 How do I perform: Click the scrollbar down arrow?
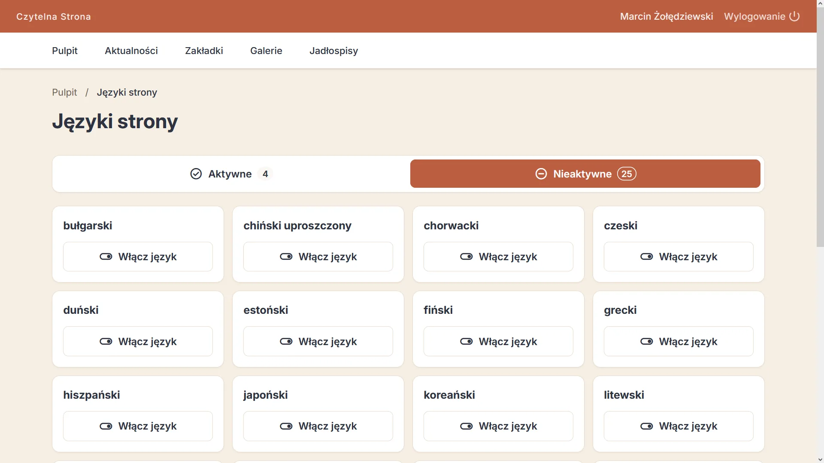820,459
